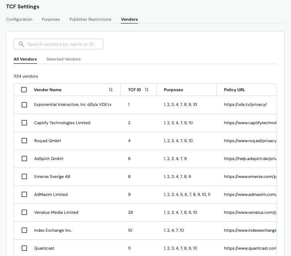
Task: Click vendor name Quantcast
Action: pos(44,248)
